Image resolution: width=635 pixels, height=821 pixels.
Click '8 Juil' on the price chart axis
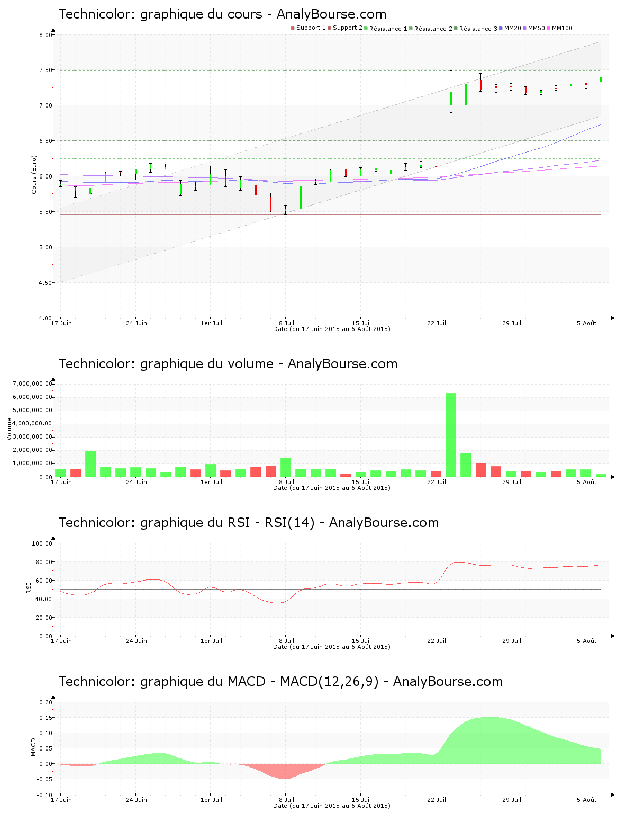[286, 323]
